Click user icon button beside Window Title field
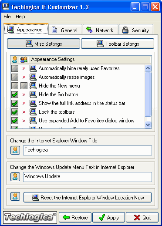Image resolution: width=162 pixels, height=226 pixels. pos(15,150)
